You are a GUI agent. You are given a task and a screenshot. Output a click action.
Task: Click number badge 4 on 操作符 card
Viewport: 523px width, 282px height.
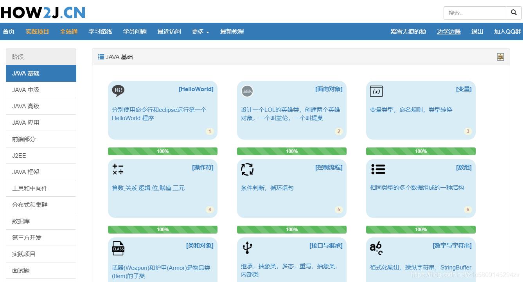[x=210, y=210]
